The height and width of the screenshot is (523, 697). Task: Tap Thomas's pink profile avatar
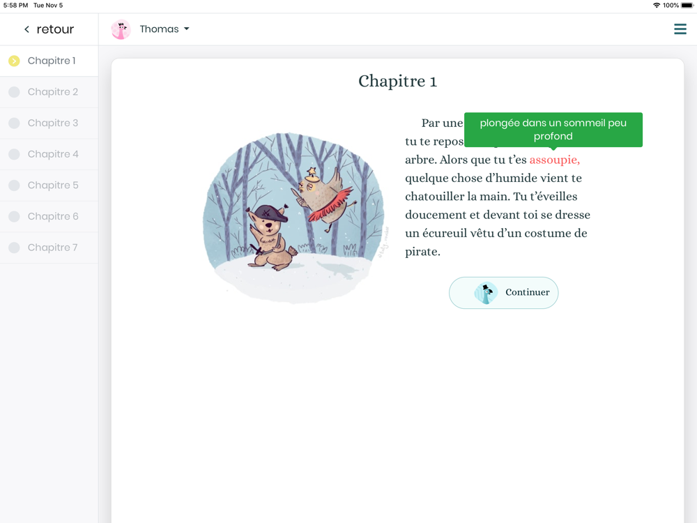[121, 29]
